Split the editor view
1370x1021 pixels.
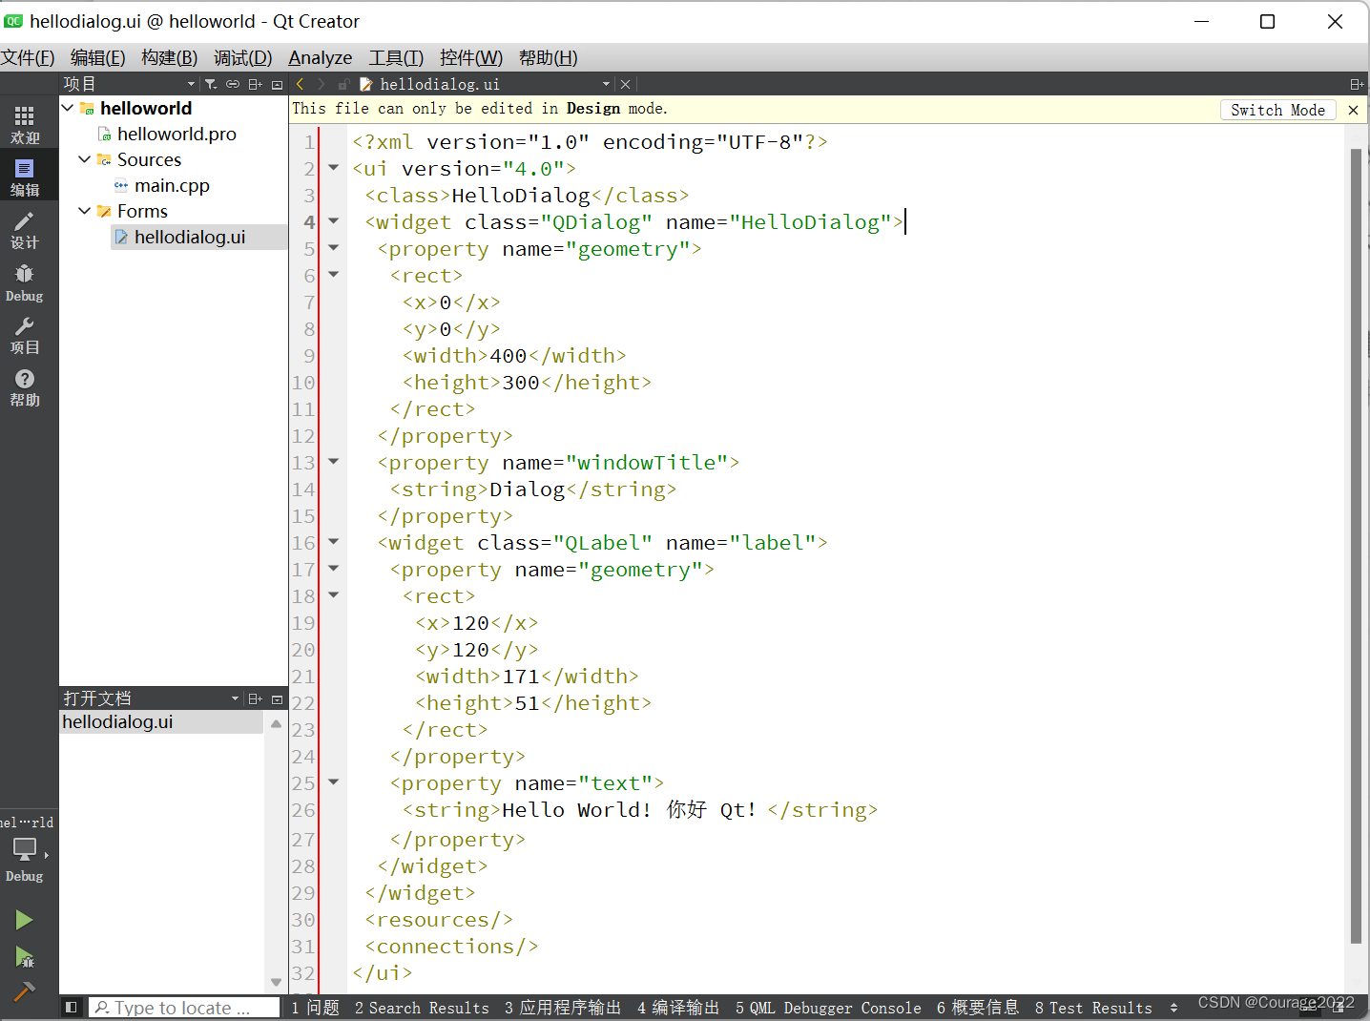[x=1357, y=84]
